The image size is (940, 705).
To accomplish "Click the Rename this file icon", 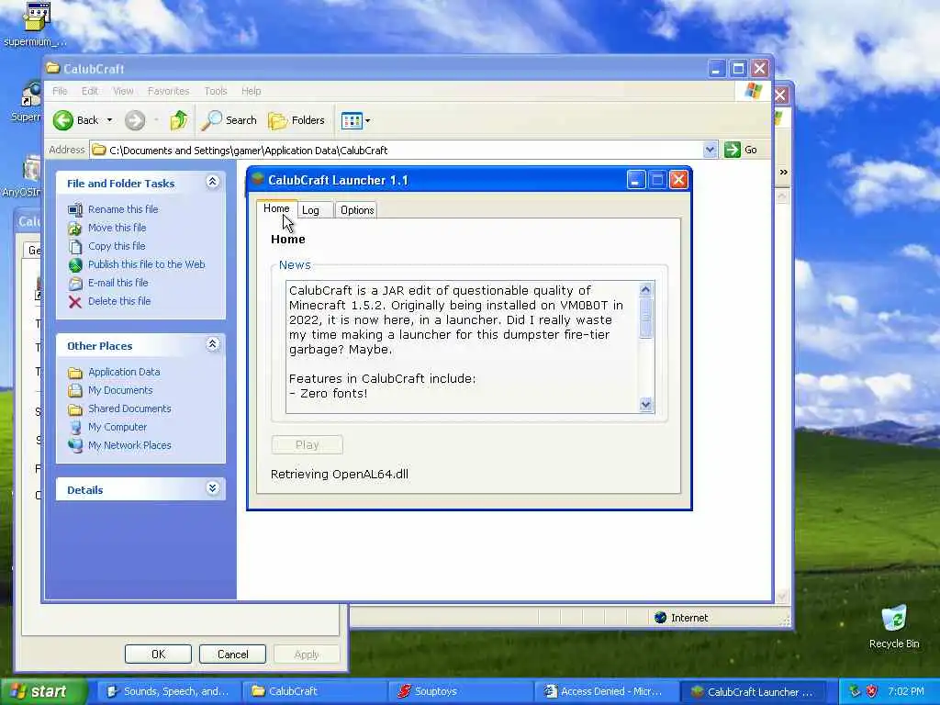I will coord(75,210).
